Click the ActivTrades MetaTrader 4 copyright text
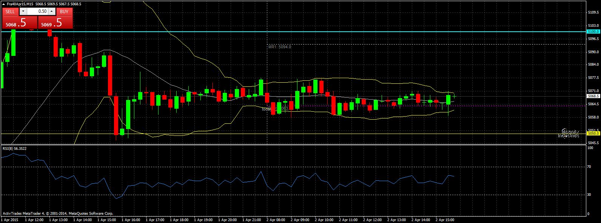Screen dimensions: 601x223 pyautogui.click(x=58, y=214)
